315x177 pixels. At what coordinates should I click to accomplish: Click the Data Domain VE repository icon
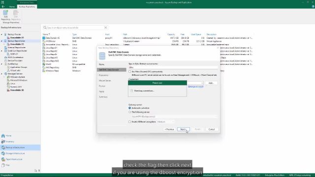(x=44, y=38)
